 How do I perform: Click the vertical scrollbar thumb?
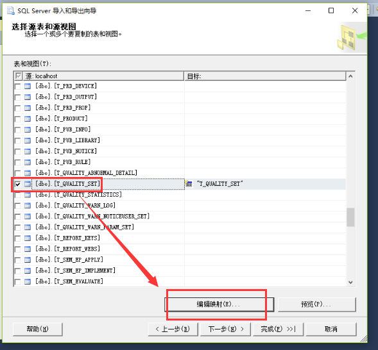[350, 217]
